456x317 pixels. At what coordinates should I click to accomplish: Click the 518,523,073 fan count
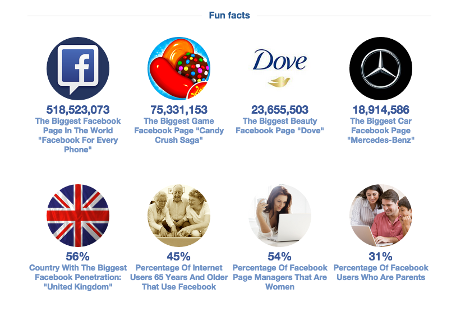point(78,110)
